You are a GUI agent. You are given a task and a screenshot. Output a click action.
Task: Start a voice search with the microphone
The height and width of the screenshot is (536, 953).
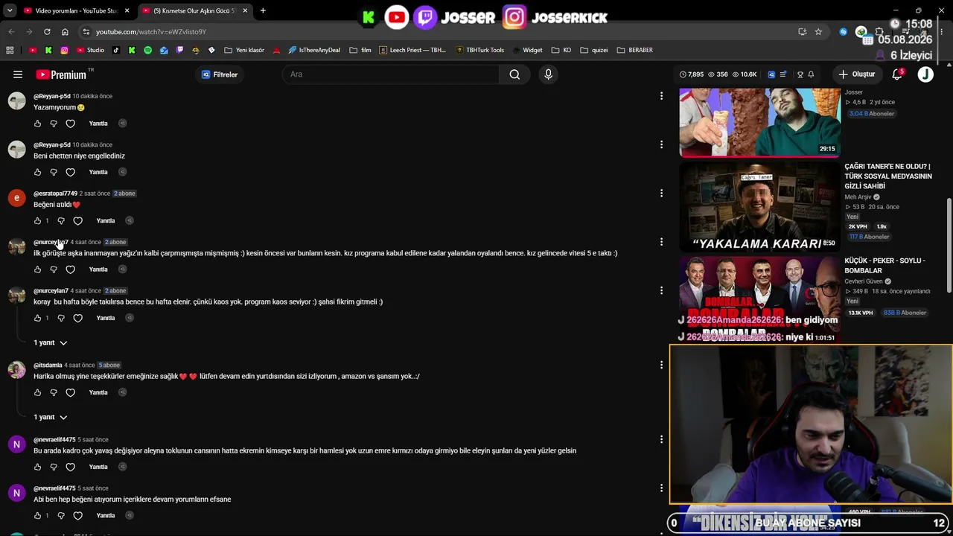tap(548, 74)
